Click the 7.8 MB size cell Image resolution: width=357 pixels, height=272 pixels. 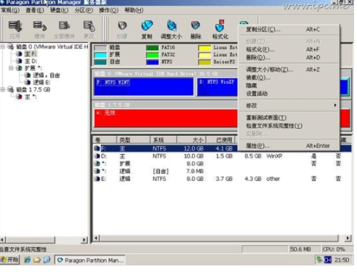[195, 171]
